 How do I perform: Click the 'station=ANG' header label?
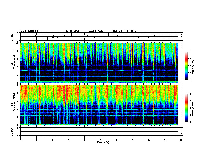(x=96, y=31)
